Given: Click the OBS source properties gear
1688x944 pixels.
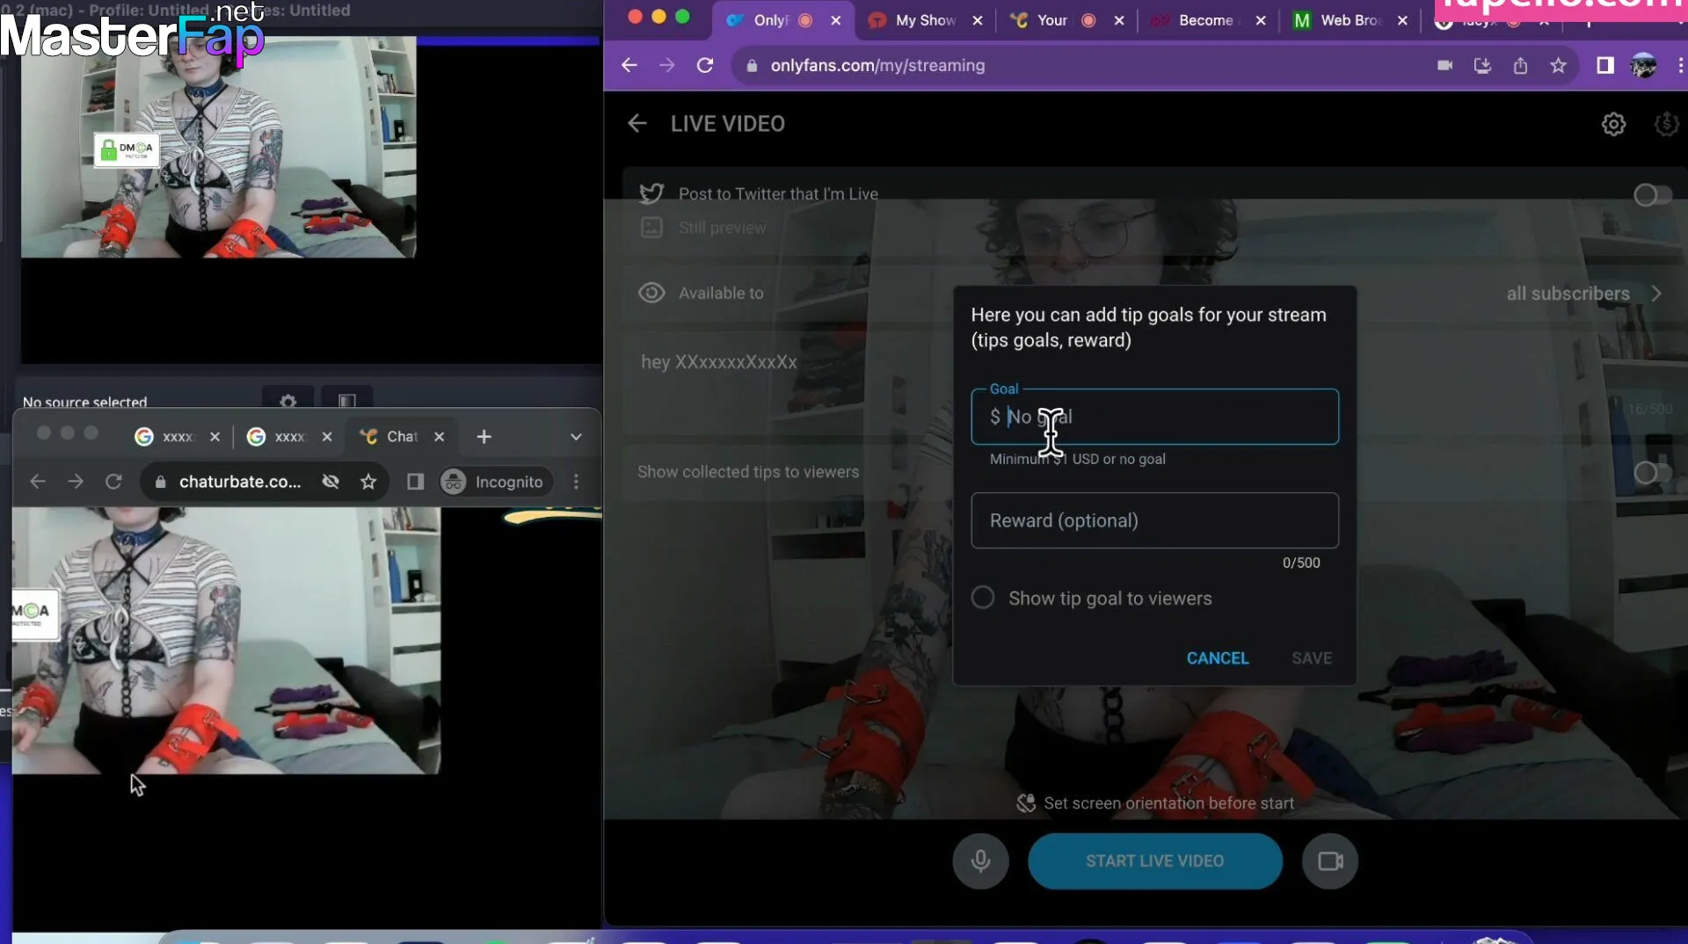Looking at the screenshot, I should point(287,401).
